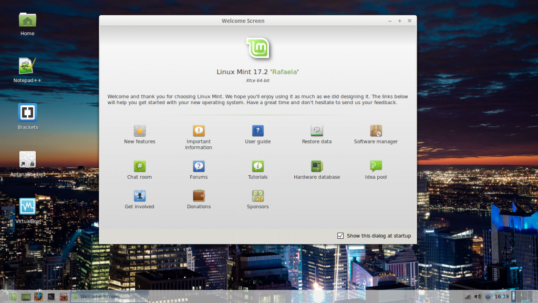Click the volume icon in system tray

click(478, 297)
